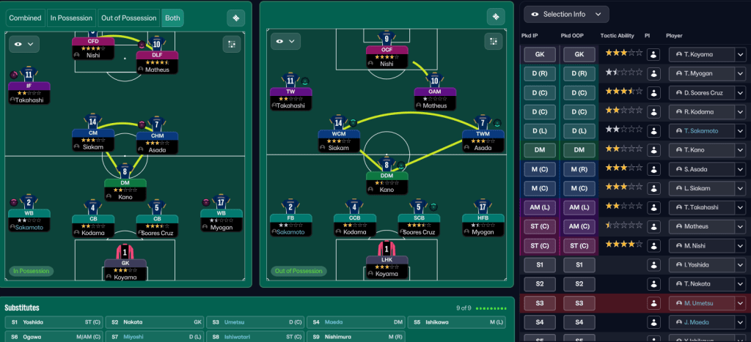Screen dimensions: 751x342
Task: Open grid layout icon on In Possession pitch
Action: click(232, 44)
